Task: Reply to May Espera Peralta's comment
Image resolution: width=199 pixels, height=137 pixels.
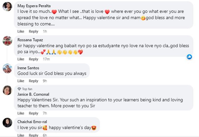Action: pyautogui.click(x=33, y=31)
